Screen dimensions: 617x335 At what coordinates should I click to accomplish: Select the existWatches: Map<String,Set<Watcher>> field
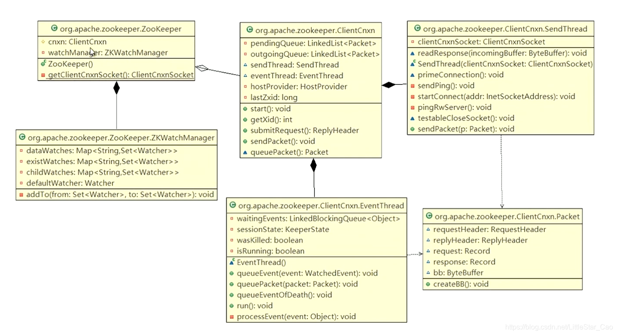tap(103, 162)
